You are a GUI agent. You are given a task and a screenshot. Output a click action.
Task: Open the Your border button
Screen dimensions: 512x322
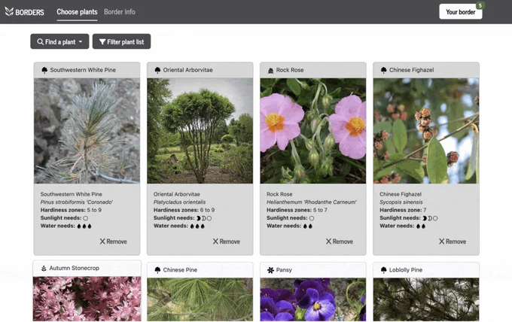coord(460,12)
